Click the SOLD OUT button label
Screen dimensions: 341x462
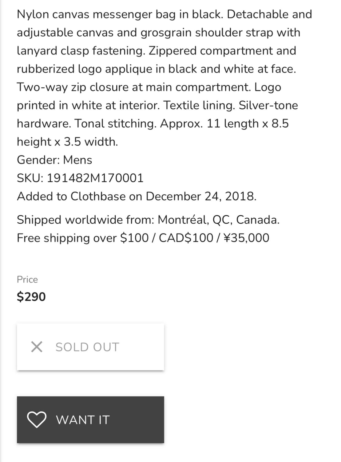[x=87, y=347]
